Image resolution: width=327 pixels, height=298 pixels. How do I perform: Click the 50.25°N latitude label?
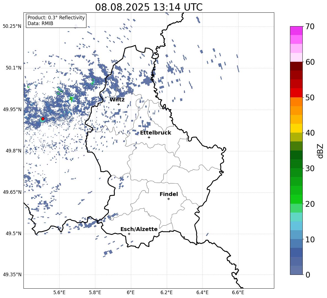tap(12, 26)
